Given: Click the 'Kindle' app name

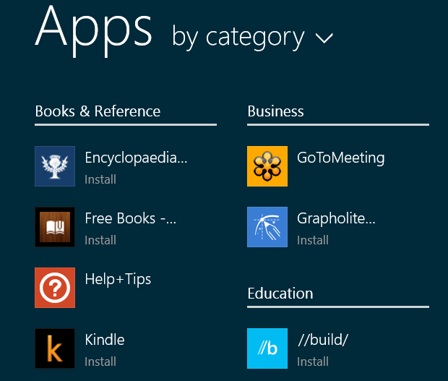Looking at the screenshot, I should click(105, 340).
